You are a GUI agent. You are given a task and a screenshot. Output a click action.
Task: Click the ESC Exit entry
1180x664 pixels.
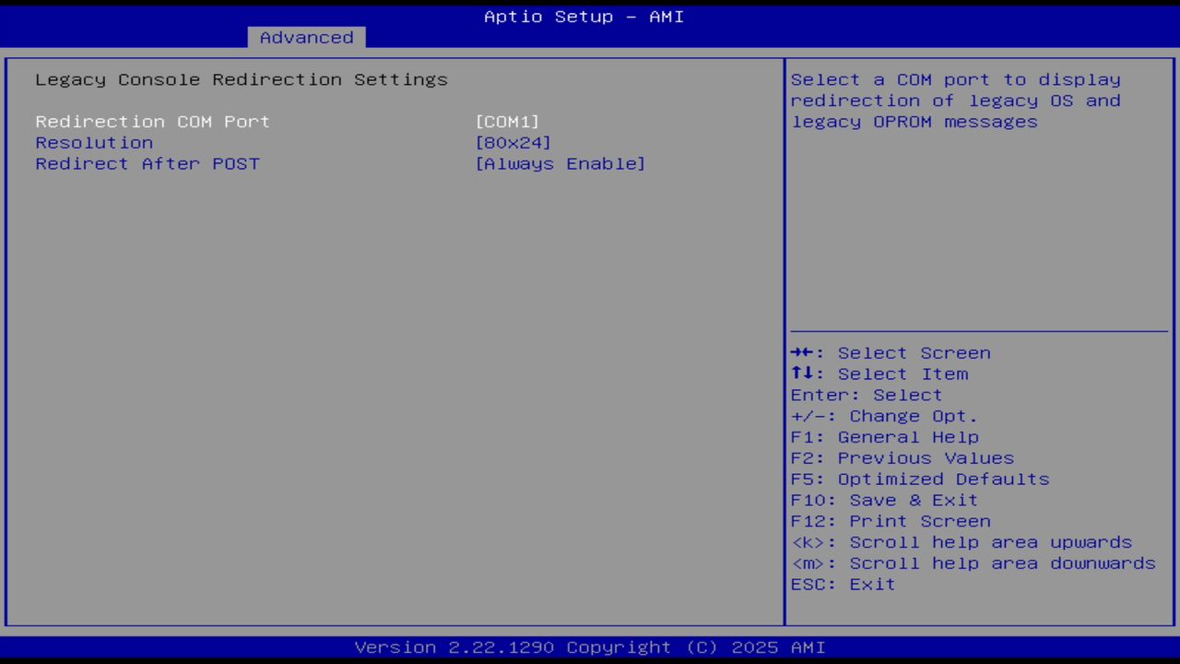[843, 584]
